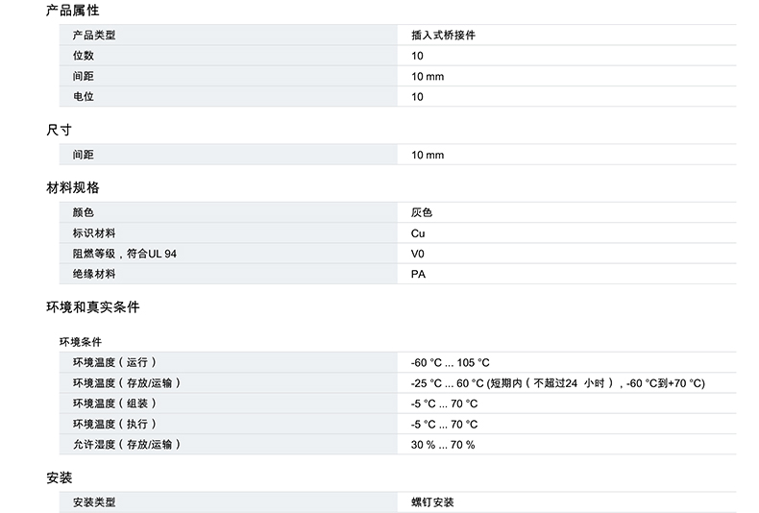
Task: Click the 位数 row label
Action: point(84,56)
